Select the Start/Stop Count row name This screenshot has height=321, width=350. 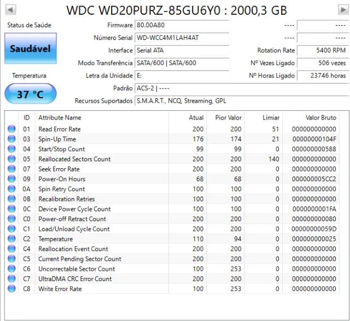[62, 149]
